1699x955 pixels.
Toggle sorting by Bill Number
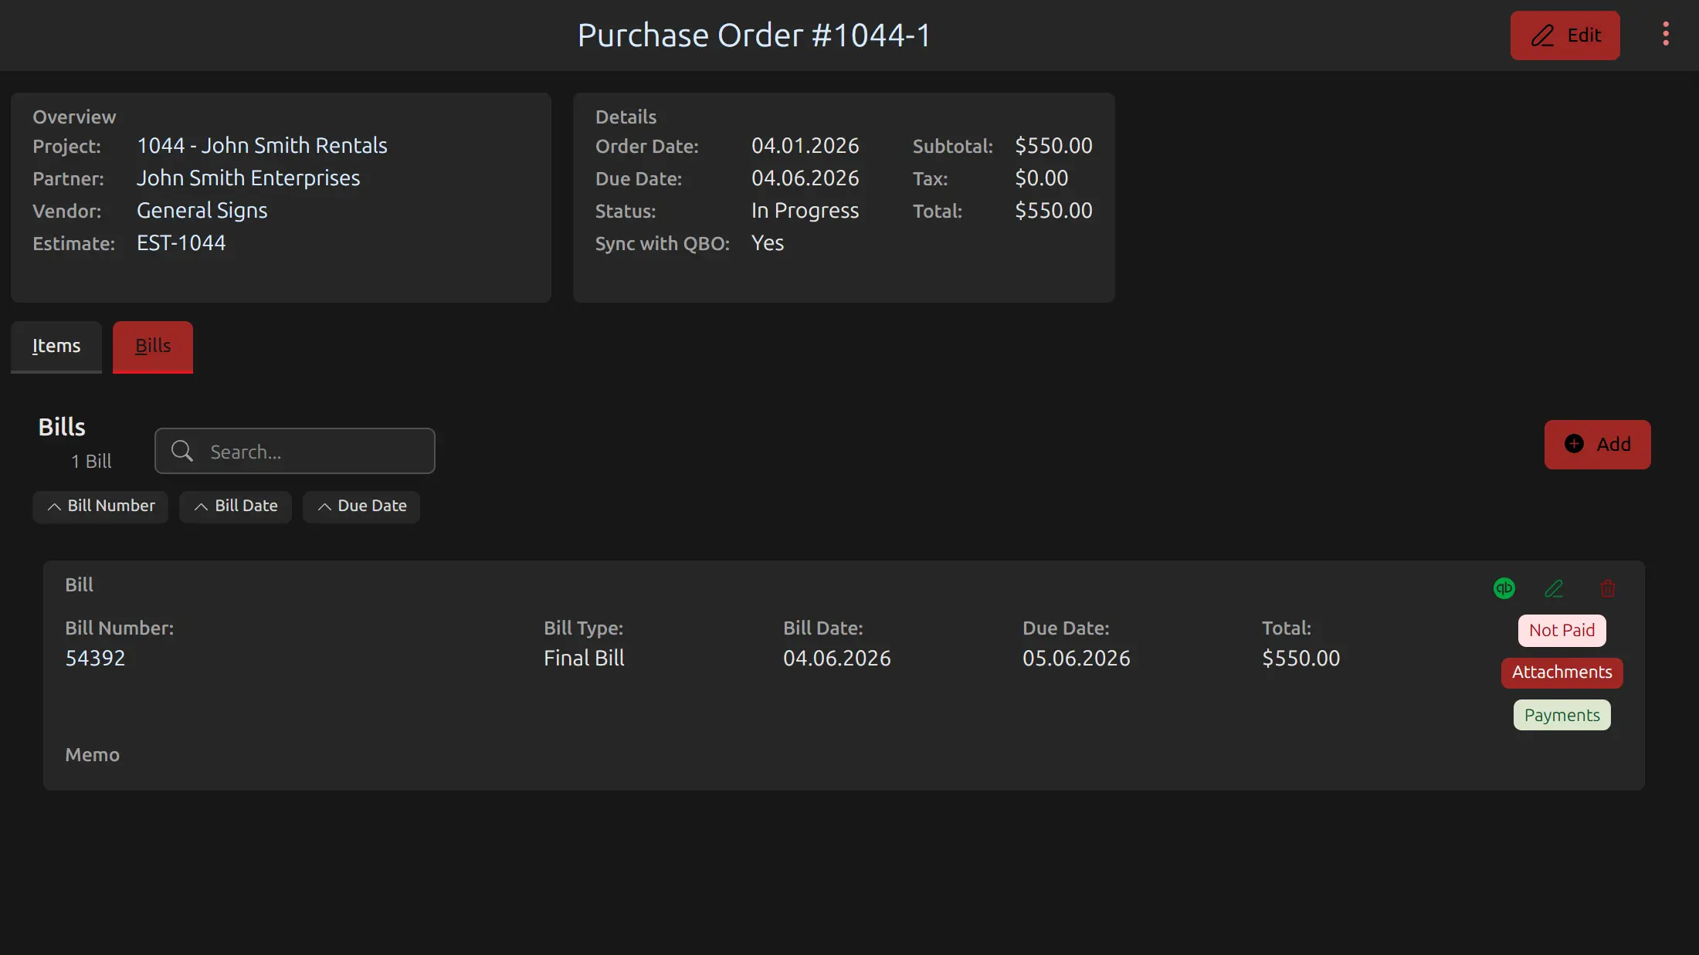point(100,506)
